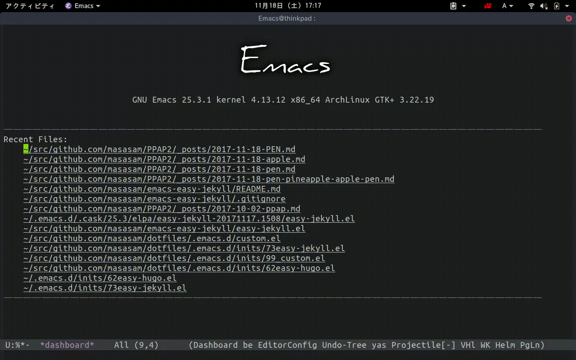Open the Emacs application menu

(82, 6)
